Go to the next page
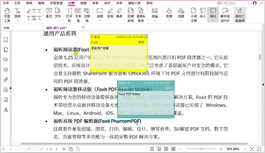Viewport: 265px width, 153px height. [x=57, y=149]
